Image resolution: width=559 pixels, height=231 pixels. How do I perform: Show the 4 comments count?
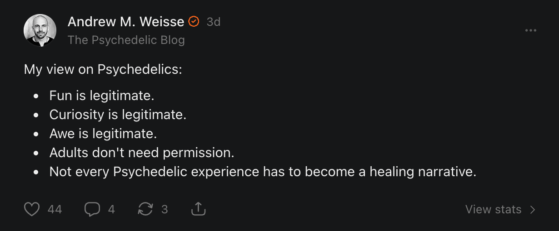click(x=111, y=209)
